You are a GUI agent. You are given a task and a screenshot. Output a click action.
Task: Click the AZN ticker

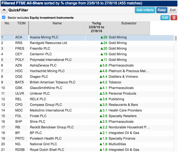pos(19,66)
